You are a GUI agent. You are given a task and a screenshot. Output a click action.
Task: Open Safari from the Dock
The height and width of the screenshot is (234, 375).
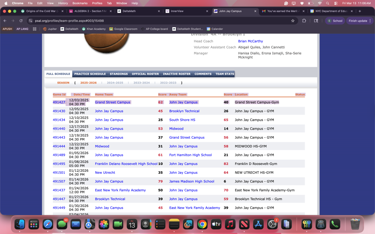(48, 224)
